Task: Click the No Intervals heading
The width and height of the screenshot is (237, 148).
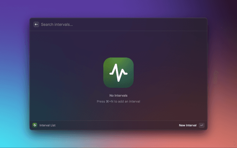Action: tap(118, 95)
